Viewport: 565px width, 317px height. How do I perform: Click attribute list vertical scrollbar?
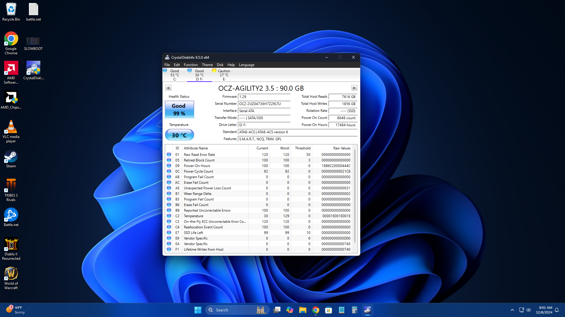click(x=355, y=196)
